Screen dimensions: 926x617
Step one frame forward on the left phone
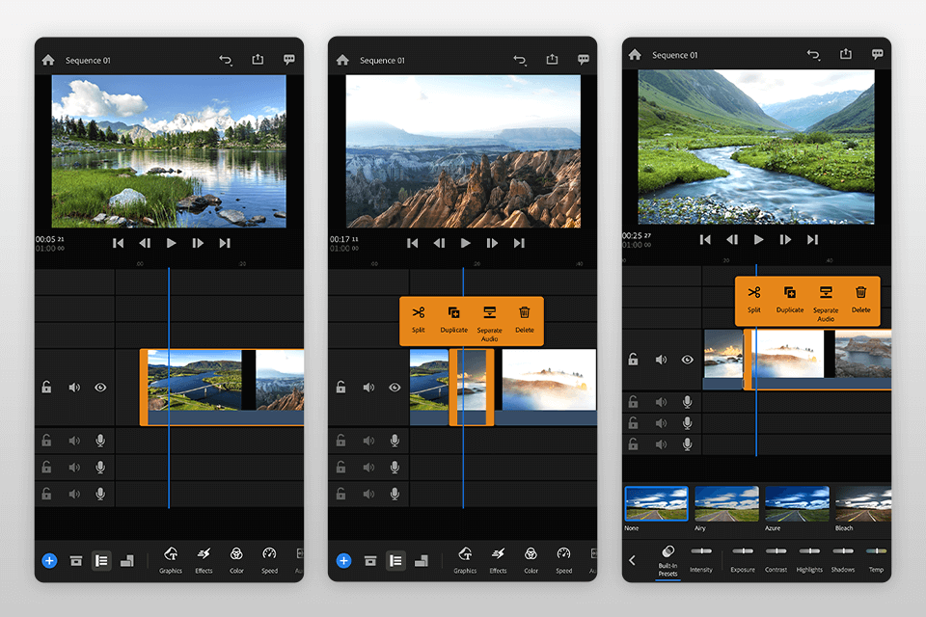(198, 243)
